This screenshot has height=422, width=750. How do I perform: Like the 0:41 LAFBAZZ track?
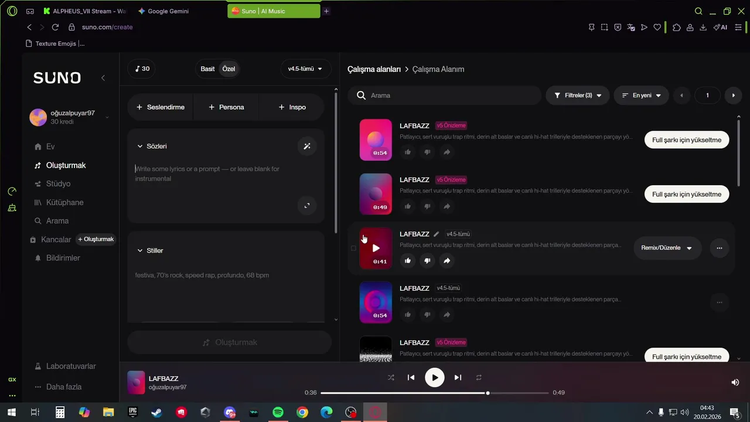click(408, 260)
